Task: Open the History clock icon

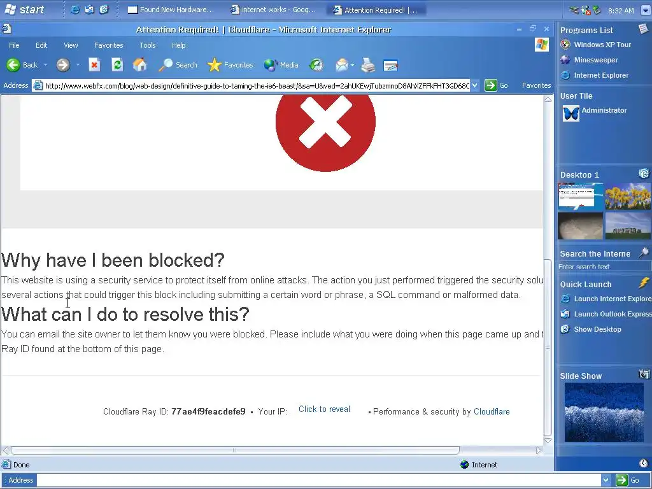Action: click(x=316, y=65)
